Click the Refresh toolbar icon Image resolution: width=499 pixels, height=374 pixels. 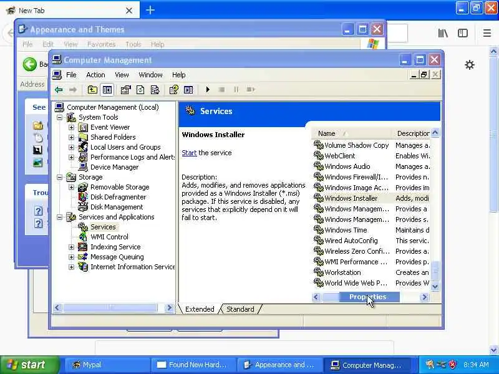(140, 90)
